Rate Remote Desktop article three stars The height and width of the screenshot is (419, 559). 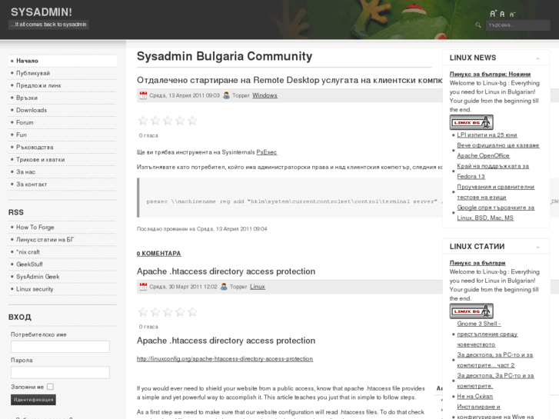pos(168,121)
